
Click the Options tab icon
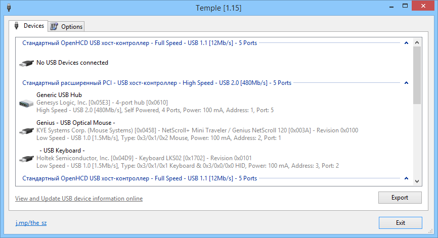click(x=54, y=26)
